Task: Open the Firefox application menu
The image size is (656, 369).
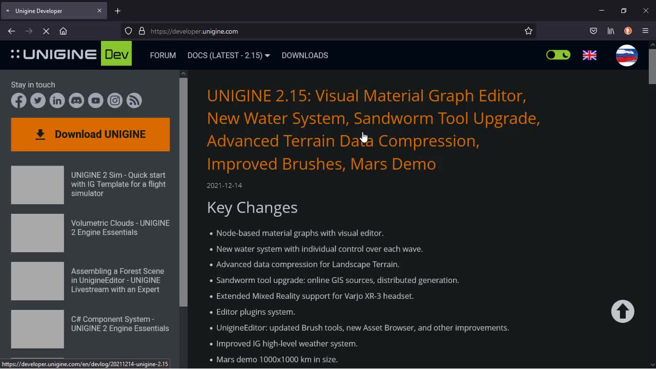Action: click(645, 31)
